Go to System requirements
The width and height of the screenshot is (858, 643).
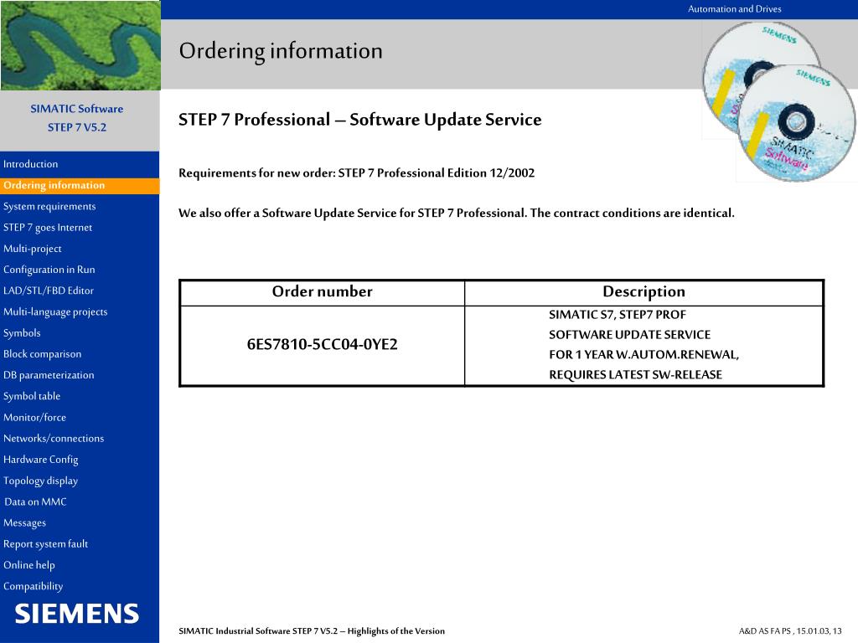click(x=49, y=206)
